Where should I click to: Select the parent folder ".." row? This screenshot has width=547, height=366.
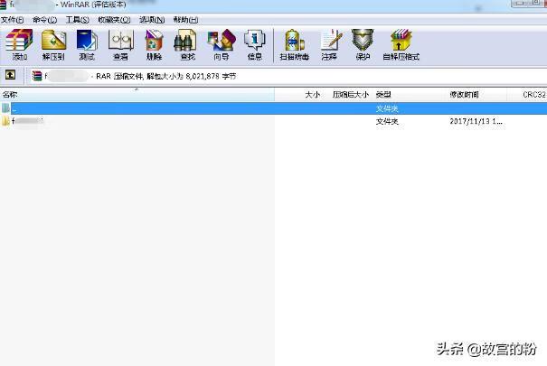coord(136,108)
